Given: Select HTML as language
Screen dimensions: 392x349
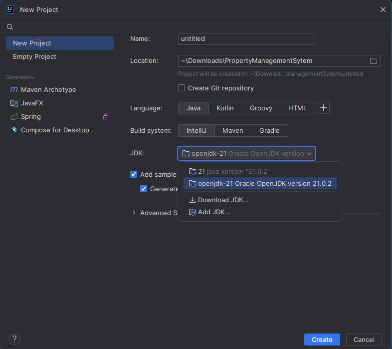Looking at the screenshot, I should click(297, 108).
